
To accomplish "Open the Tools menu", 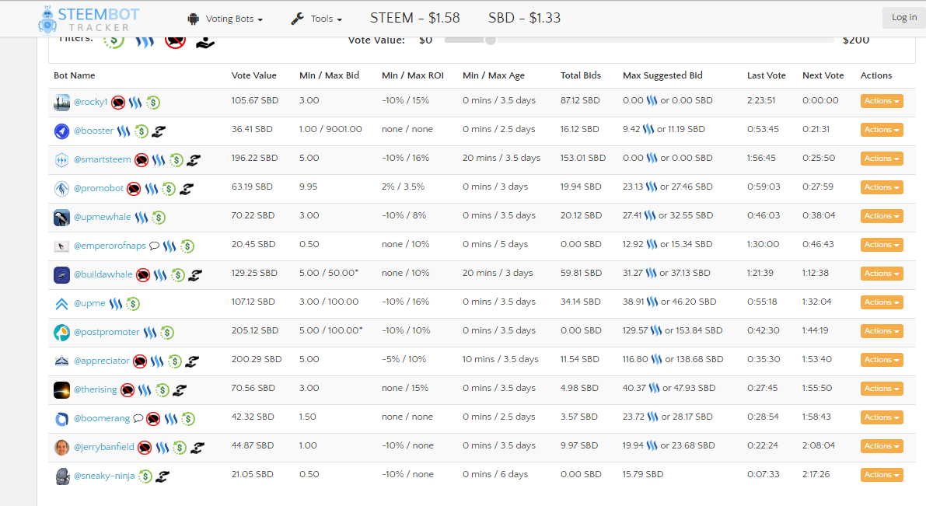I will [x=316, y=19].
